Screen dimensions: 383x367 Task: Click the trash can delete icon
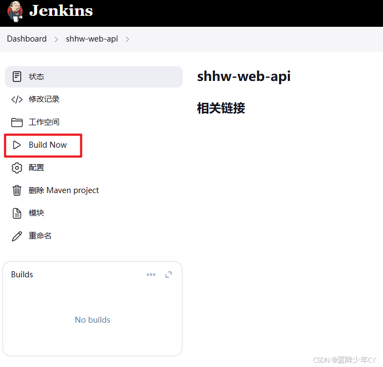(x=17, y=190)
